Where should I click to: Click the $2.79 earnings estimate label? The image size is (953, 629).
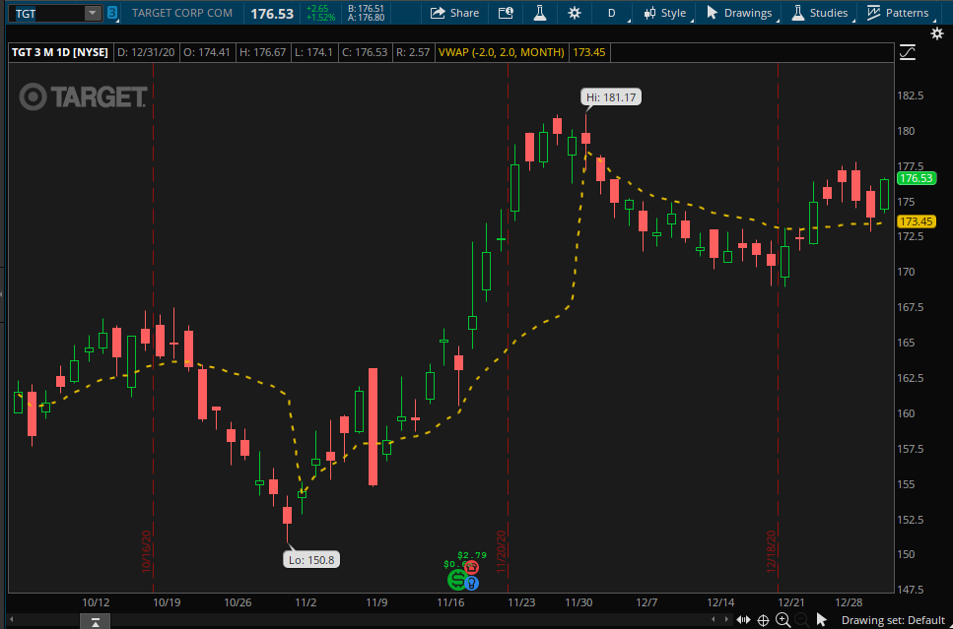click(x=473, y=555)
